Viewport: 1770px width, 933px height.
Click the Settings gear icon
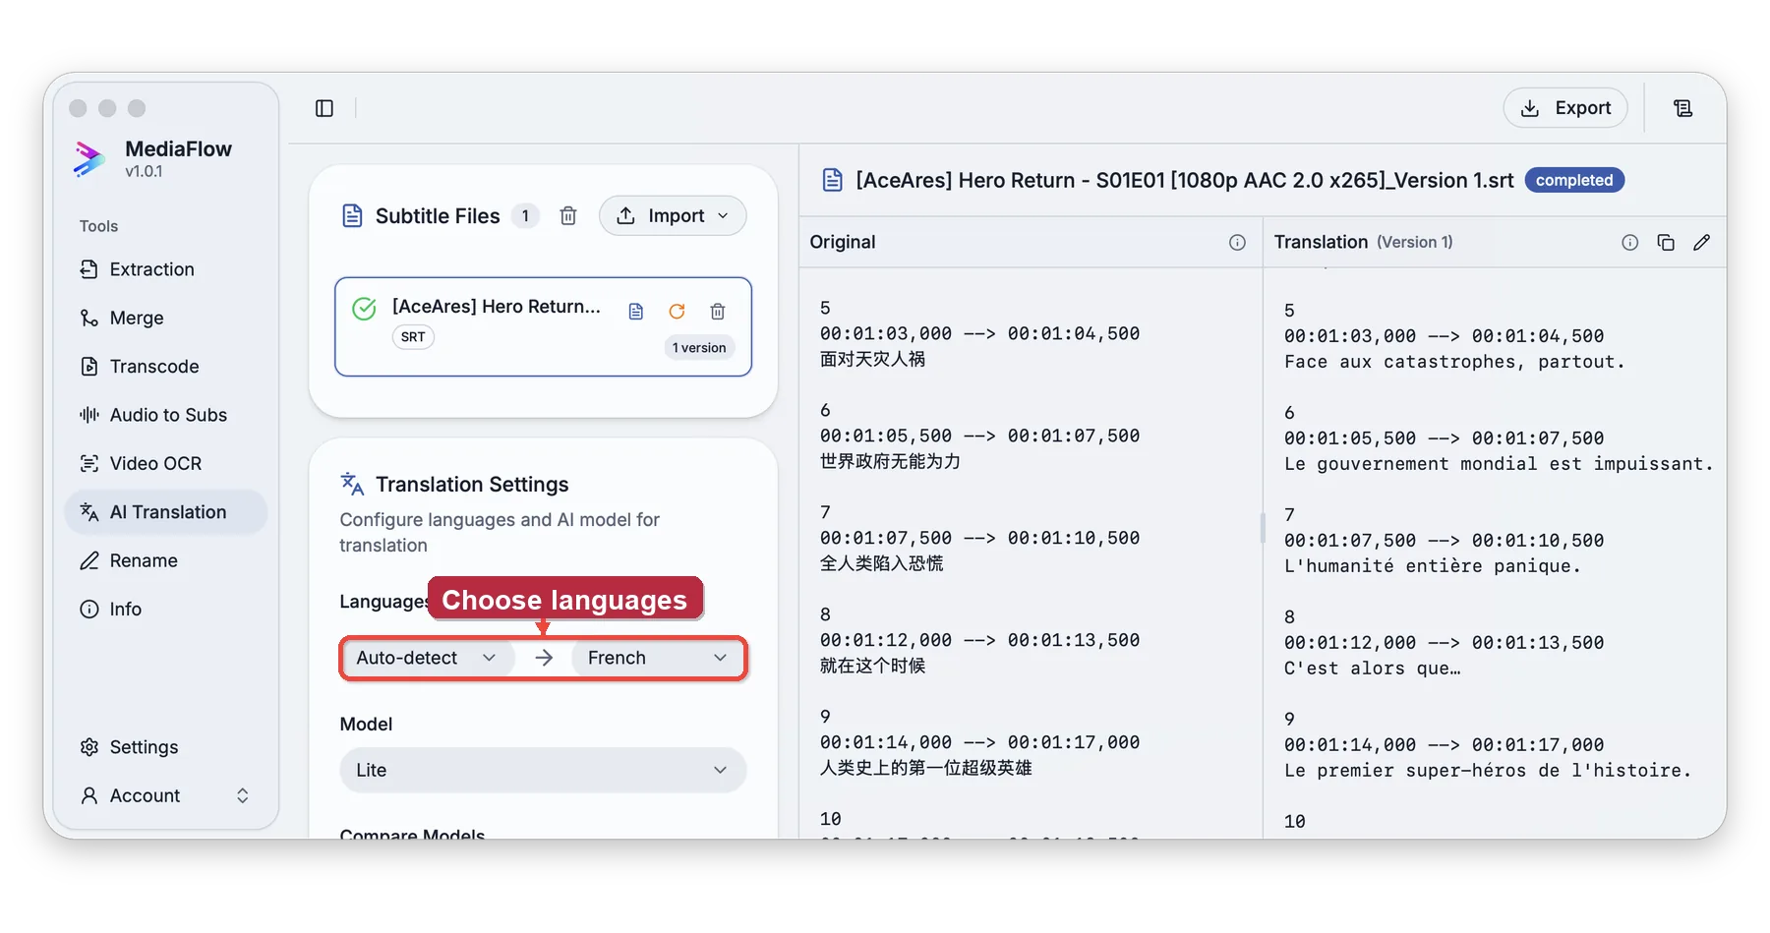pyautogui.click(x=89, y=747)
